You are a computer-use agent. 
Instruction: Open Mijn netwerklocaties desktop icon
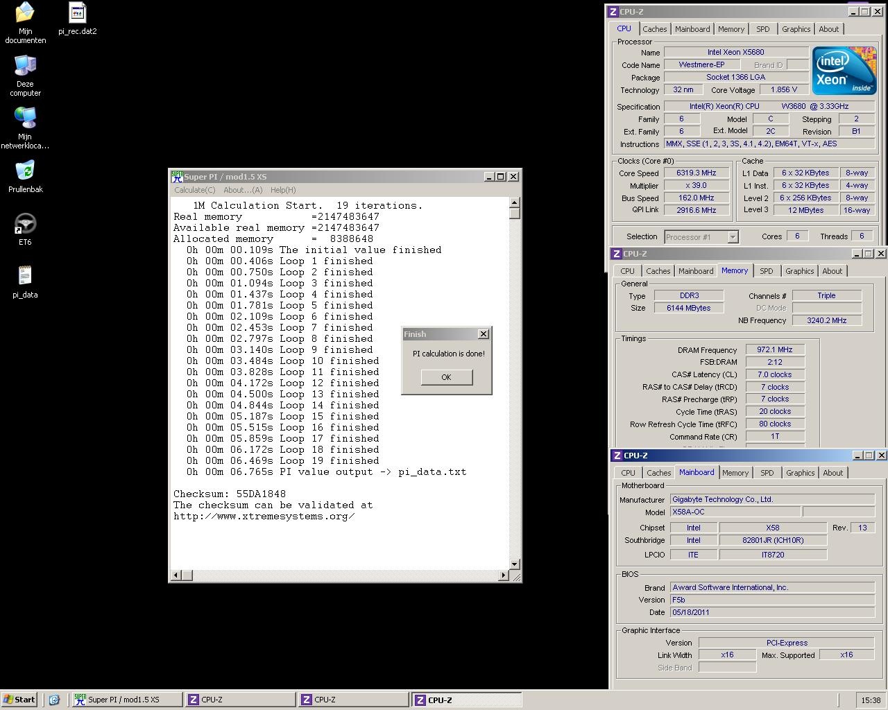pyautogui.click(x=25, y=119)
